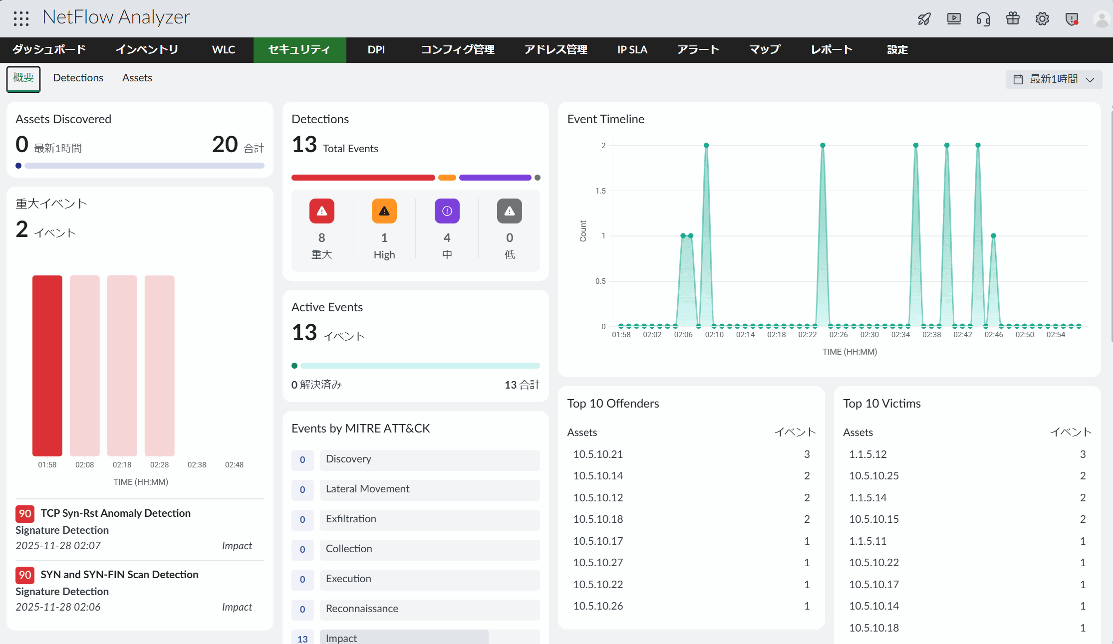
Task: Open the 最新1時間 time range dropdown
Action: pos(1054,79)
